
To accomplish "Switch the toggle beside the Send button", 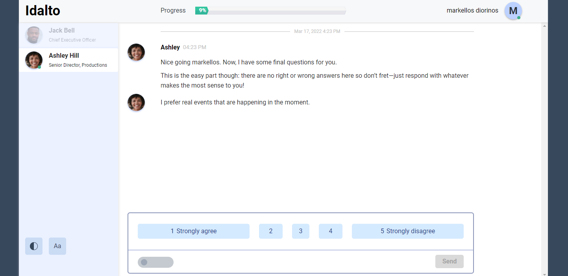I will tap(155, 262).
